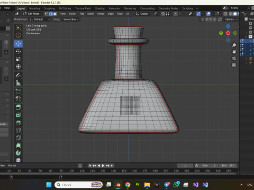This screenshot has height=190, width=254.
Task: Toggle X axis mirror
Action: click(207, 20)
